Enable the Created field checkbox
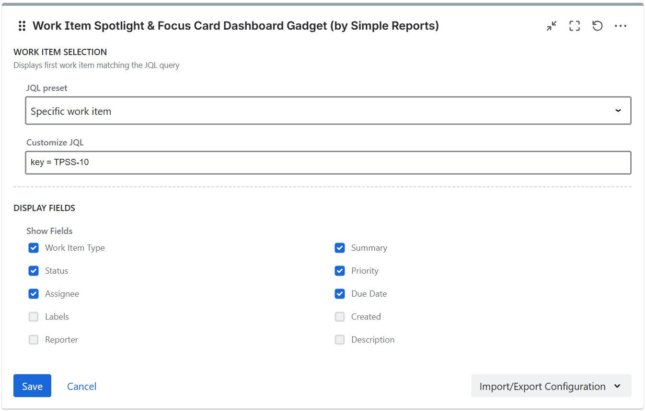The width and height of the screenshot is (646, 411). point(340,317)
